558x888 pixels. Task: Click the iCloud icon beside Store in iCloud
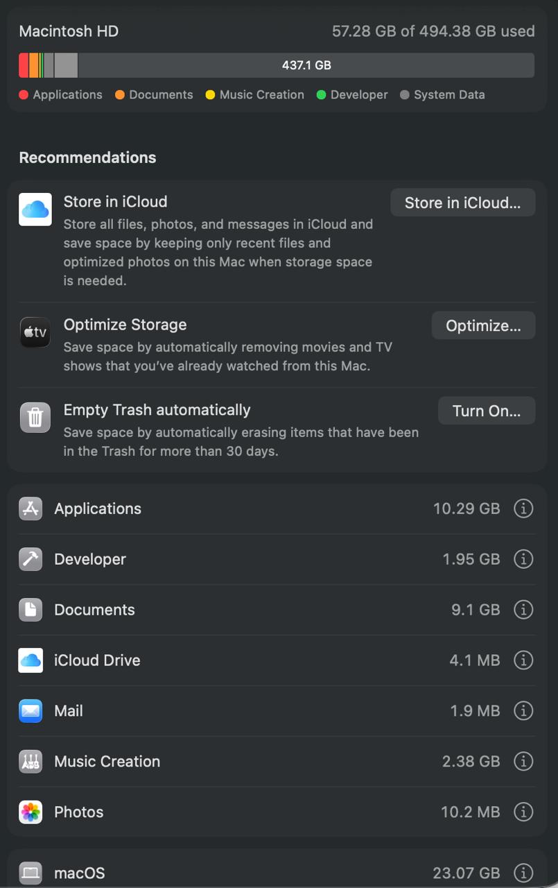35,210
